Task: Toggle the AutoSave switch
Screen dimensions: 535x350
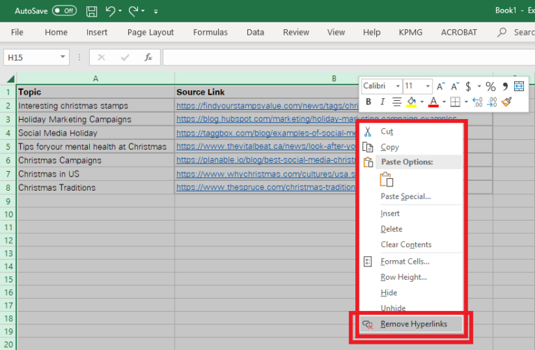Action: click(64, 11)
